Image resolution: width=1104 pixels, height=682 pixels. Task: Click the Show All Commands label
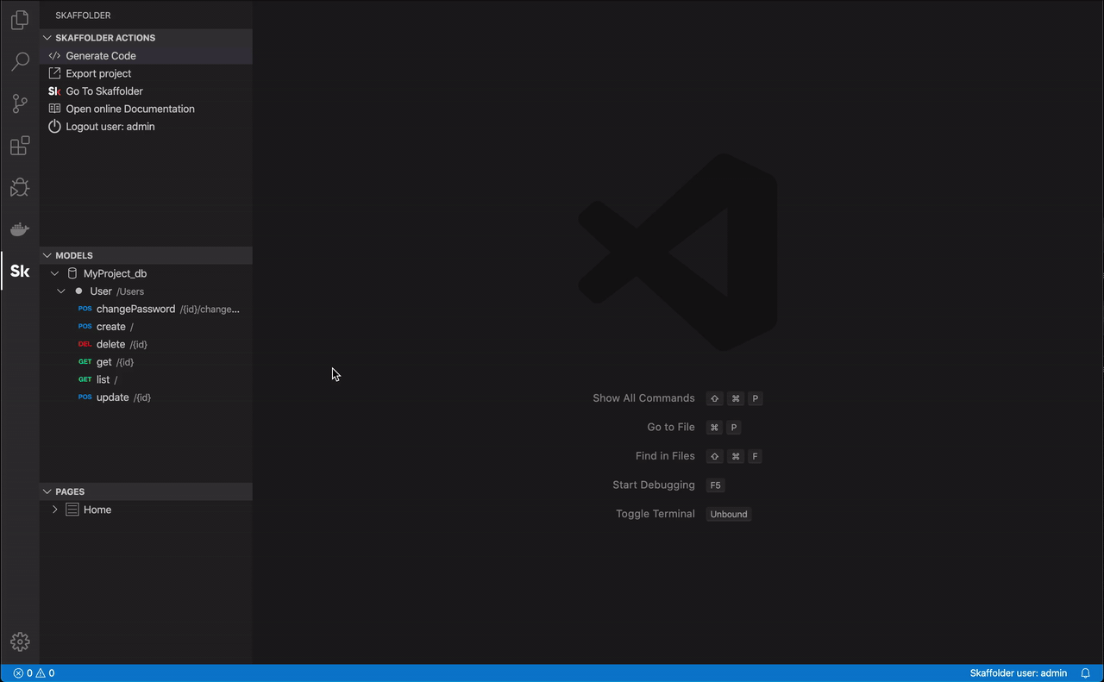click(x=643, y=398)
